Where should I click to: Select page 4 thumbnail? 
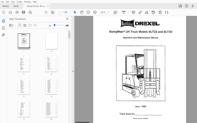pyautogui.click(x=51, y=64)
